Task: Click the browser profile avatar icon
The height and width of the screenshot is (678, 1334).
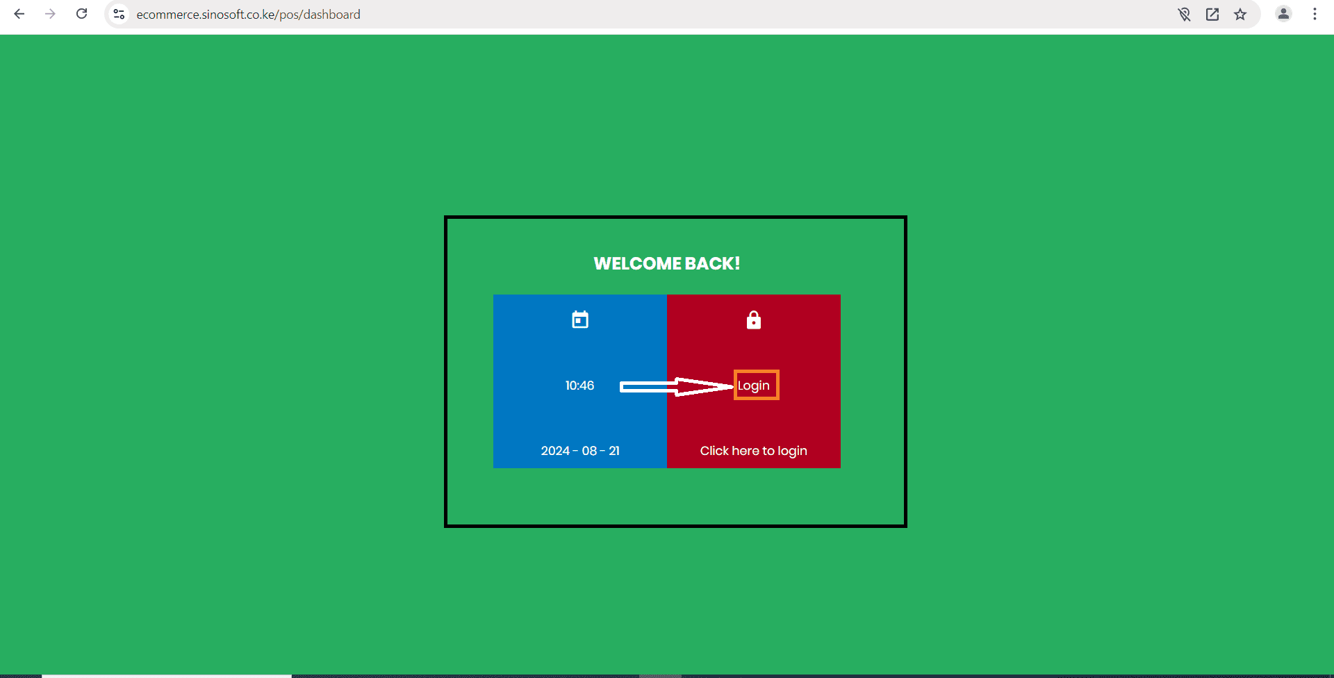Action: click(1283, 14)
